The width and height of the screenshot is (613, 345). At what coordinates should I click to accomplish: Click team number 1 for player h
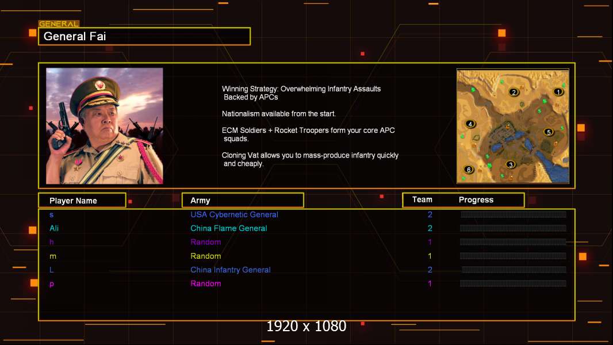430,242
